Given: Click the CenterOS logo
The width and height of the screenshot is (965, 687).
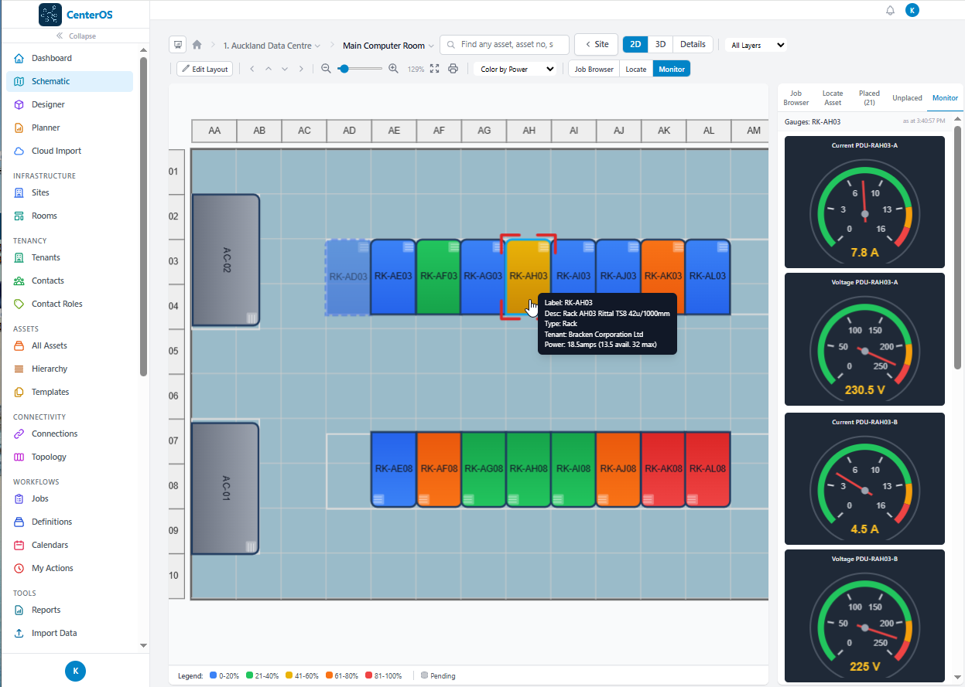Looking at the screenshot, I should point(75,14).
